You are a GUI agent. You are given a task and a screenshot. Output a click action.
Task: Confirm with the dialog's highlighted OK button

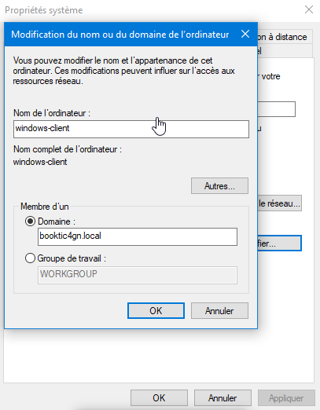click(x=156, y=311)
